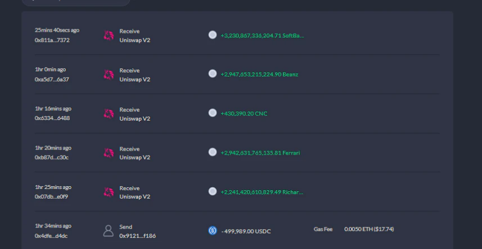This screenshot has height=249, width=482.
Task: Open recipient address 0x9121...f186
Action: [137, 236]
